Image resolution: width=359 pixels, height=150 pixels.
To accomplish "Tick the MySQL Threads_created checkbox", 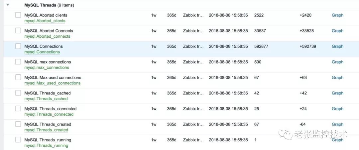I will pyautogui.click(x=18, y=124).
